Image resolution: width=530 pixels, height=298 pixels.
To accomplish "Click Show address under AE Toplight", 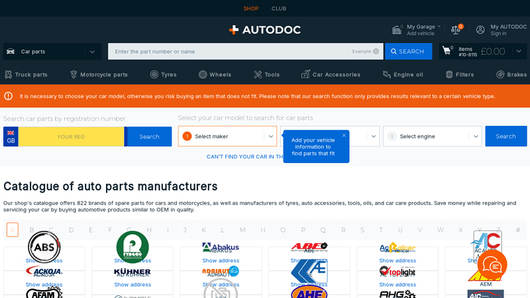I will click(x=397, y=285).
